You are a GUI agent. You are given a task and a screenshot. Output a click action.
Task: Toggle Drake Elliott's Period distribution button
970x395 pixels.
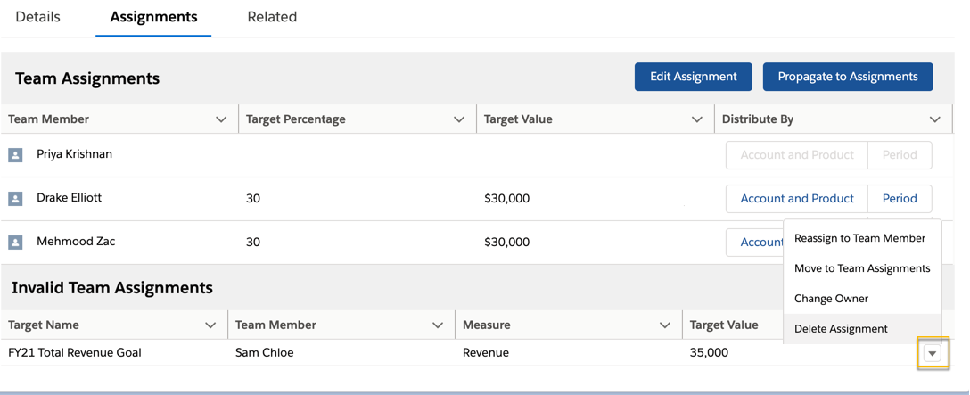[x=900, y=199]
